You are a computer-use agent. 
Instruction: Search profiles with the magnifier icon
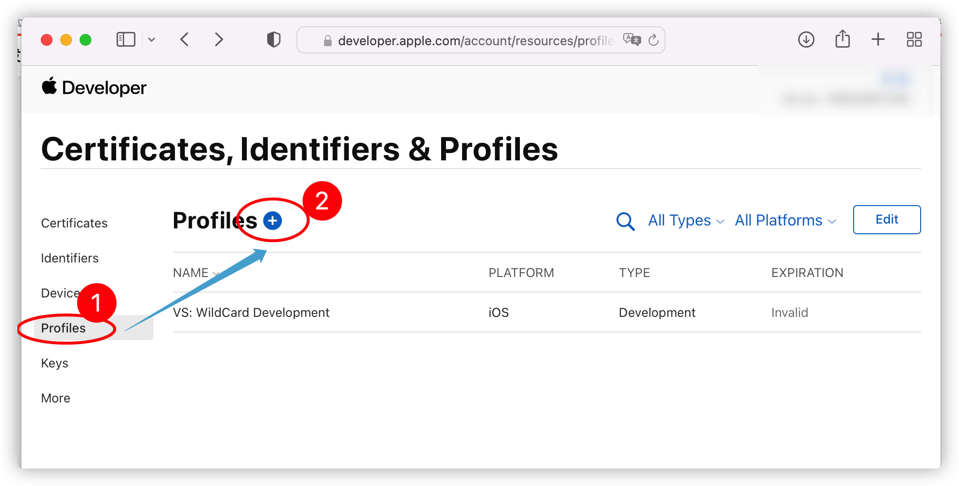[x=625, y=221]
